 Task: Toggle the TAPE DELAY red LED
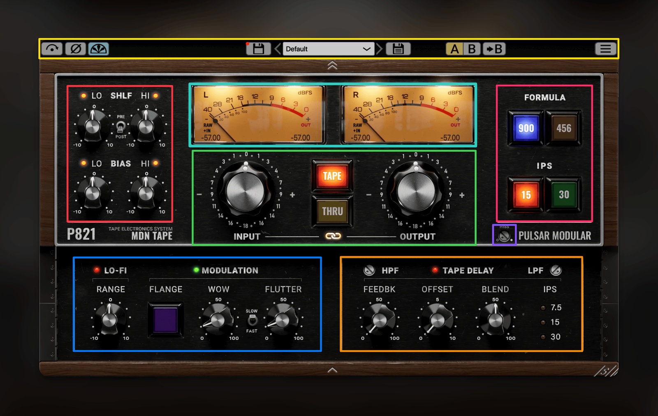click(435, 270)
